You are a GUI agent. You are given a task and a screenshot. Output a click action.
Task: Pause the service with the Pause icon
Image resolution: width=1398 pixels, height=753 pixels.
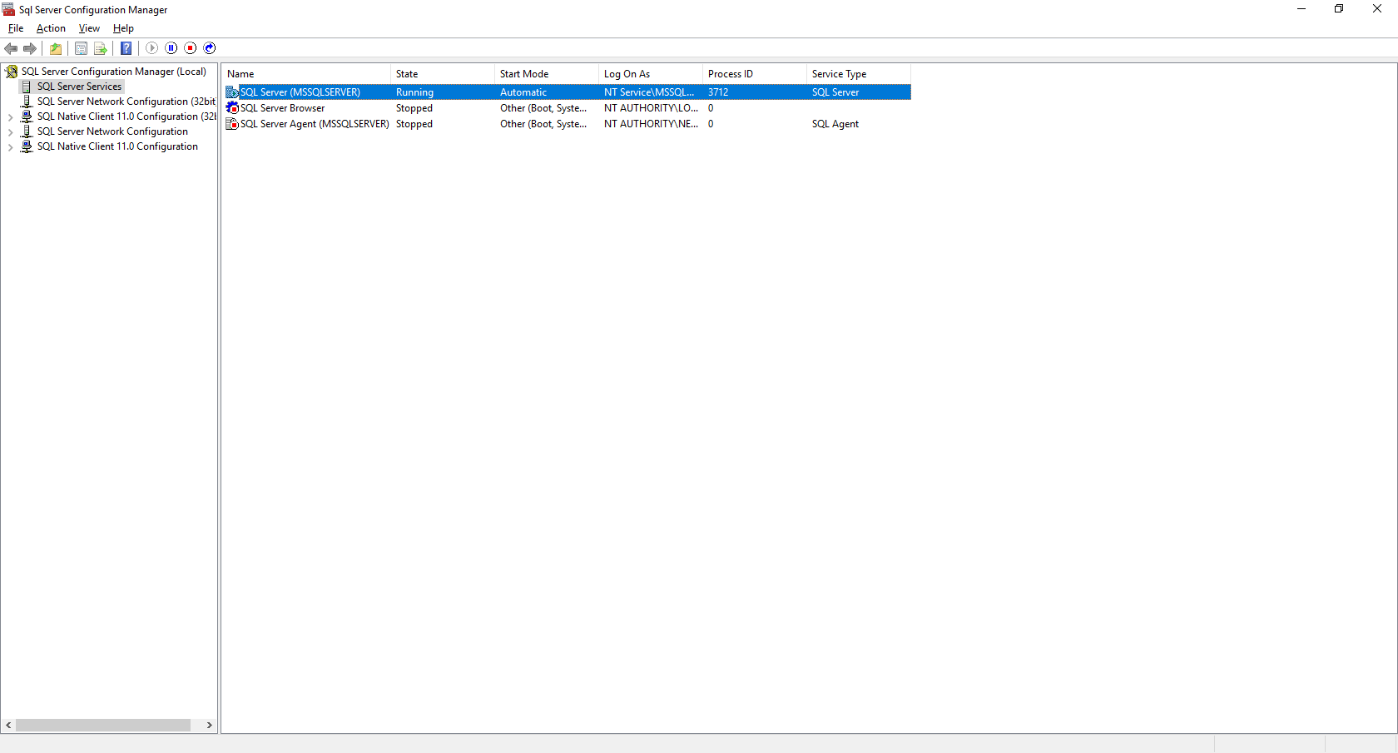(x=171, y=48)
